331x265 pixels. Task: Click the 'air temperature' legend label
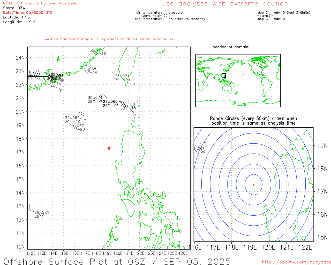(x=149, y=12)
